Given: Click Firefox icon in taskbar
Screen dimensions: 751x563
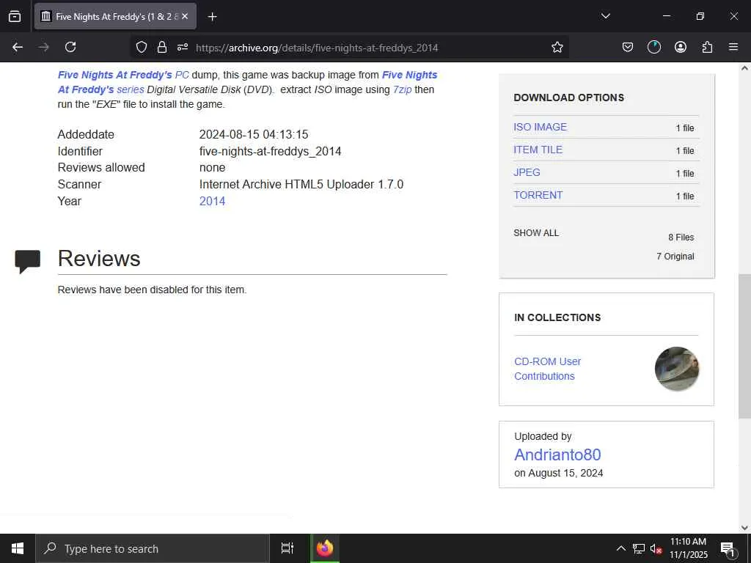Looking at the screenshot, I should pos(325,548).
